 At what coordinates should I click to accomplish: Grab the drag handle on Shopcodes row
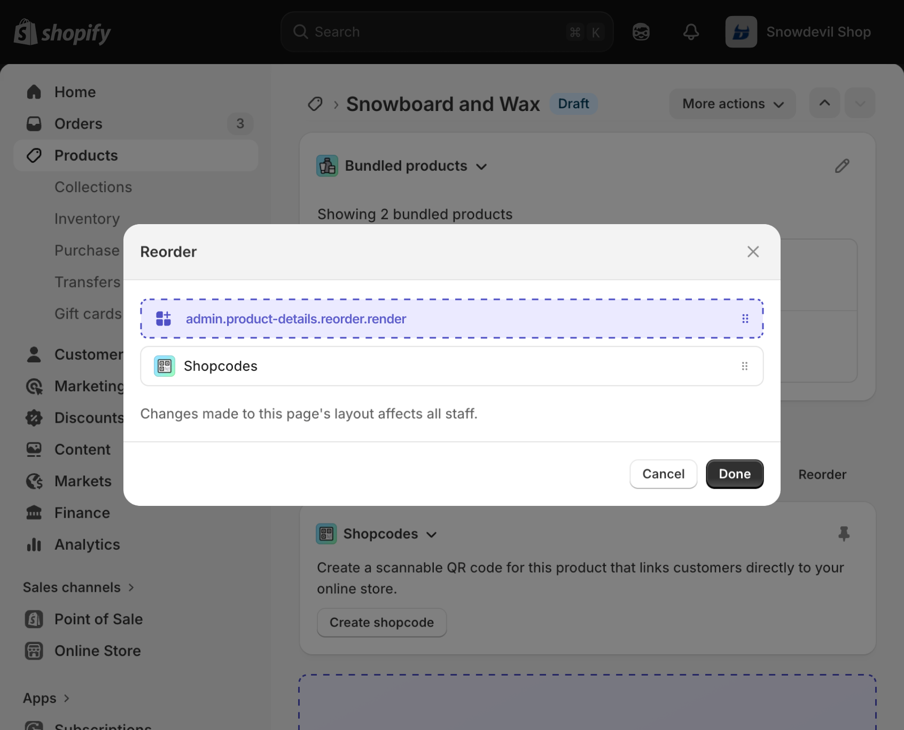pyautogui.click(x=745, y=366)
